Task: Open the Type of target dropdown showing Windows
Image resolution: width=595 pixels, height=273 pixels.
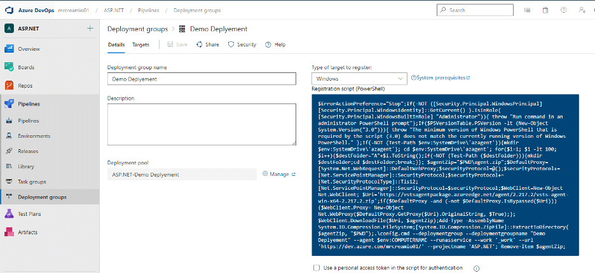Action: pyautogui.click(x=359, y=79)
